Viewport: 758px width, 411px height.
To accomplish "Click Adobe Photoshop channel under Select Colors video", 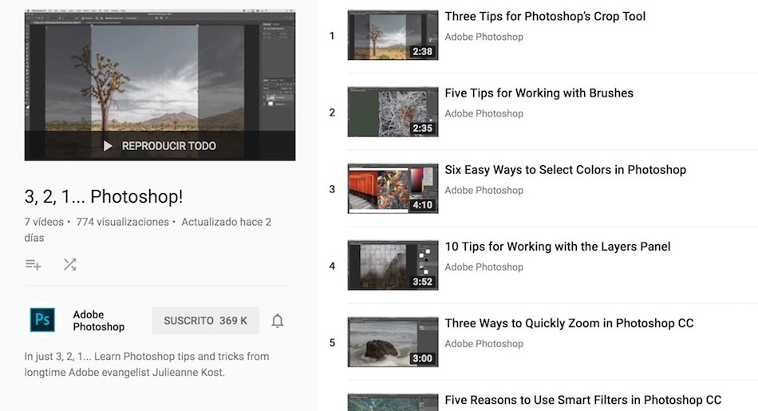I will pos(484,191).
